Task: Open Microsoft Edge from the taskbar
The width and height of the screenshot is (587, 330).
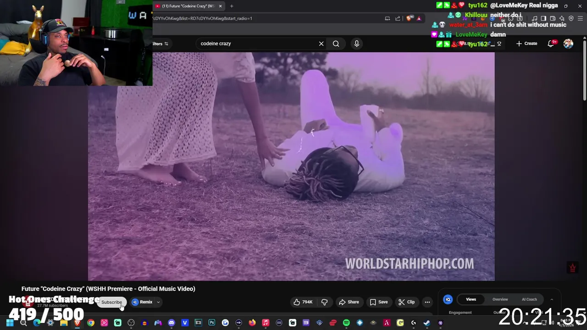Action: coord(37,323)
